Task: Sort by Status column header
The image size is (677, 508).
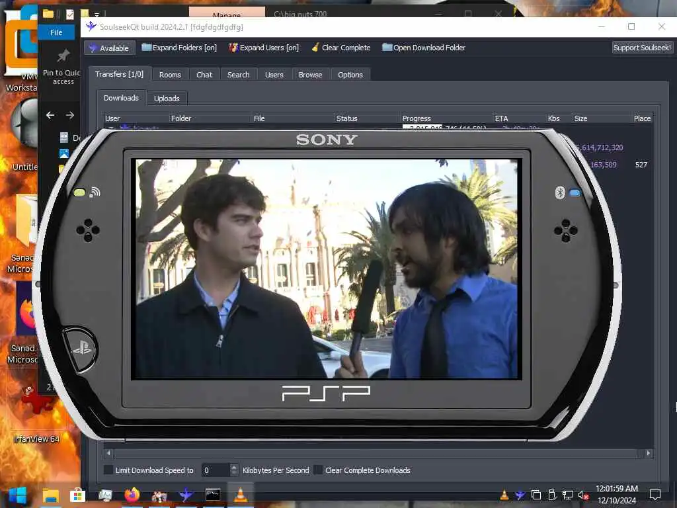Action: point(368,118)
